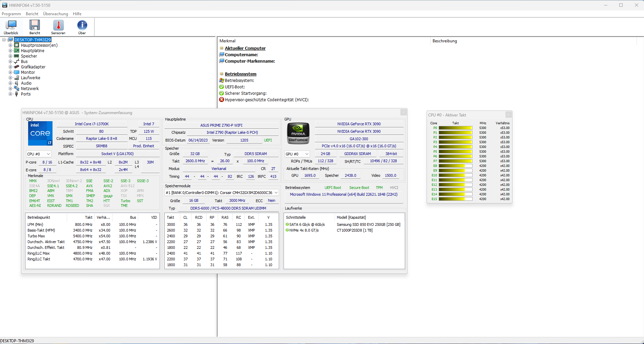Expand the Hauptplatine tree node

[10, 51]
